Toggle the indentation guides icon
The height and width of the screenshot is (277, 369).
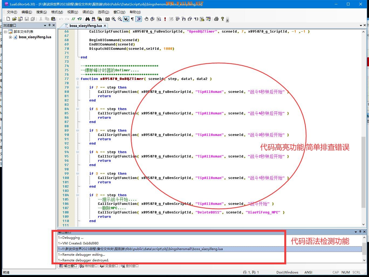click(x=139, y=19)
